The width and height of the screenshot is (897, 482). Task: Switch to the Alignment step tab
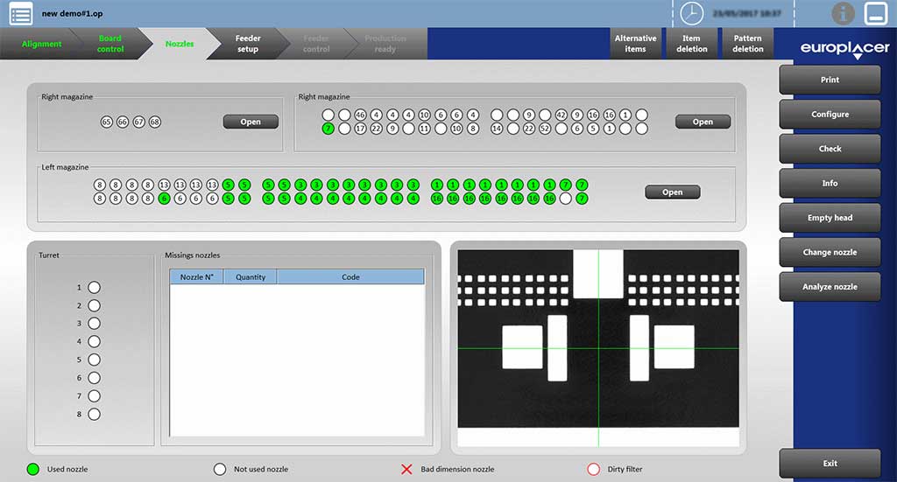coord(41,44)
